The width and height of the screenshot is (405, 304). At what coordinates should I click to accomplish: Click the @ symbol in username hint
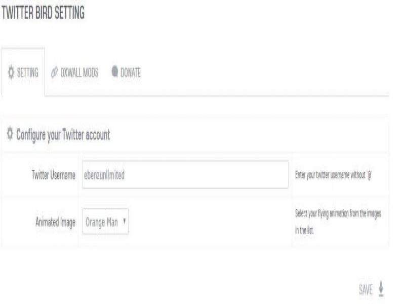(x=371, y=175)
